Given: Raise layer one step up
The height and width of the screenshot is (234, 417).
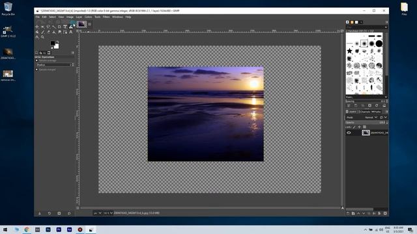Looking at the screenshot, I should tap(358, 213).
